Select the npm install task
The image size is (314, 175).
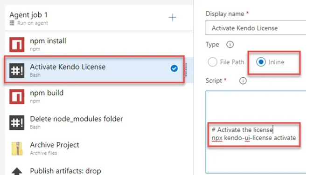click(x=99, y=44)
